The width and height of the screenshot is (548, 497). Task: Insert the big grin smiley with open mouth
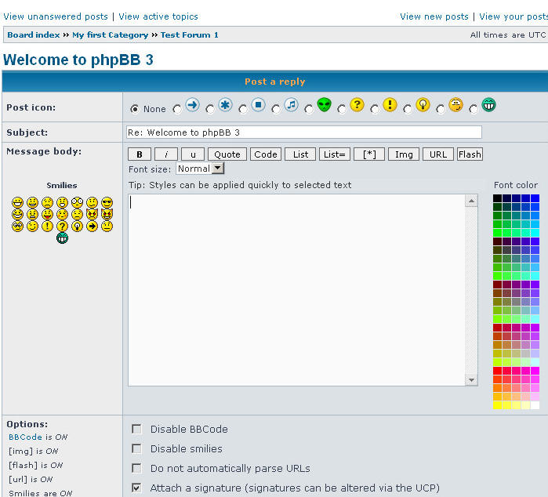click(17, 202)
